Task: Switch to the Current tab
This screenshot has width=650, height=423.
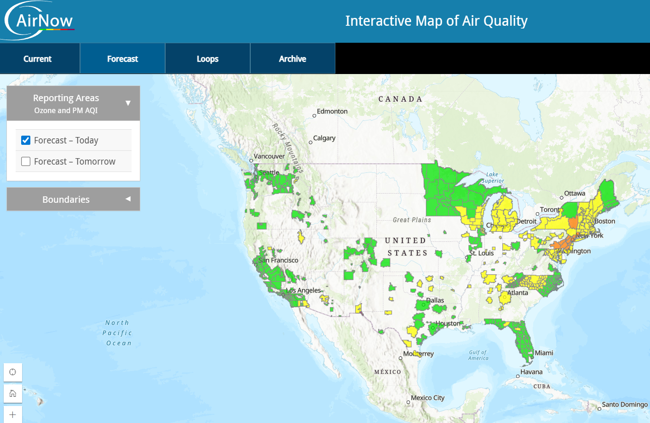Action: [x=38, y=59]
